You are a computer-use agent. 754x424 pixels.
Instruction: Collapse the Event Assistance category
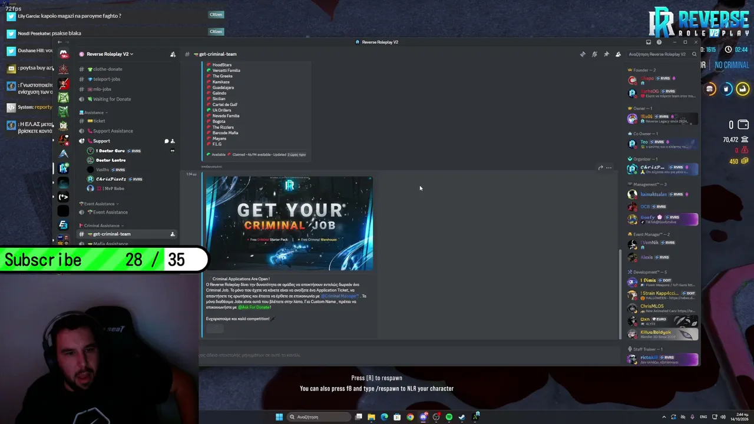100,204
